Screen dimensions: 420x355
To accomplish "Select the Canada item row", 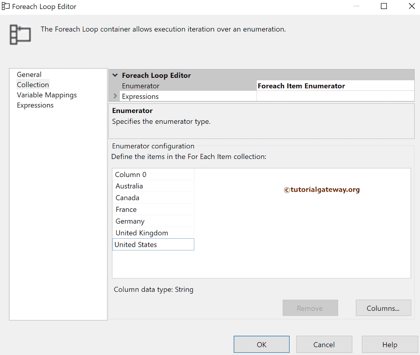I will [153, 198].
